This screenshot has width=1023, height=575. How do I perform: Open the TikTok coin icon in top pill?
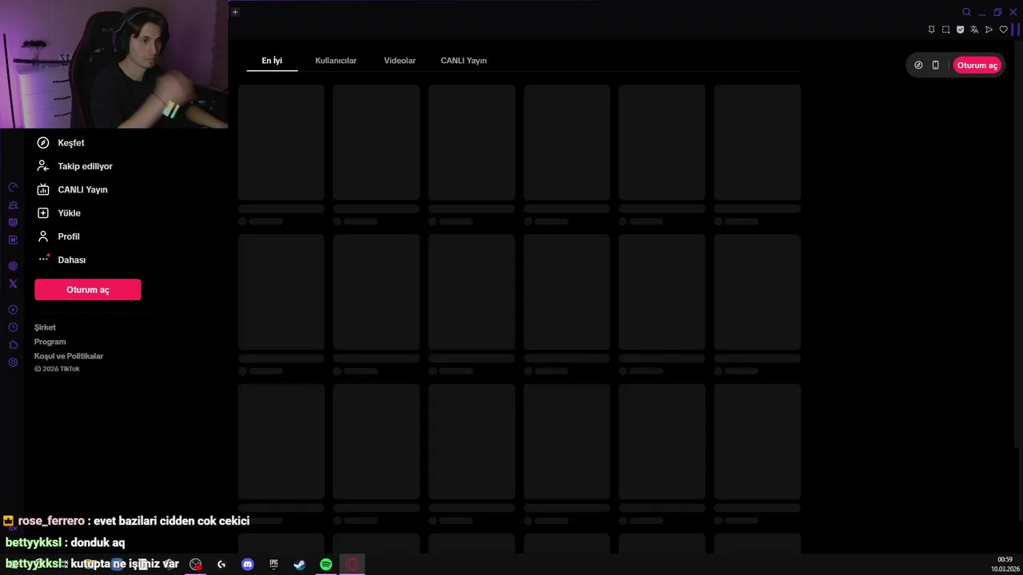[x=918, y=65]
